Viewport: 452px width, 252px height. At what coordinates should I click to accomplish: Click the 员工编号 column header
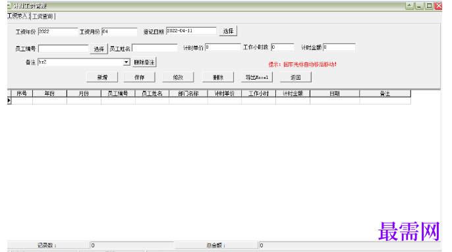(118, 93)
